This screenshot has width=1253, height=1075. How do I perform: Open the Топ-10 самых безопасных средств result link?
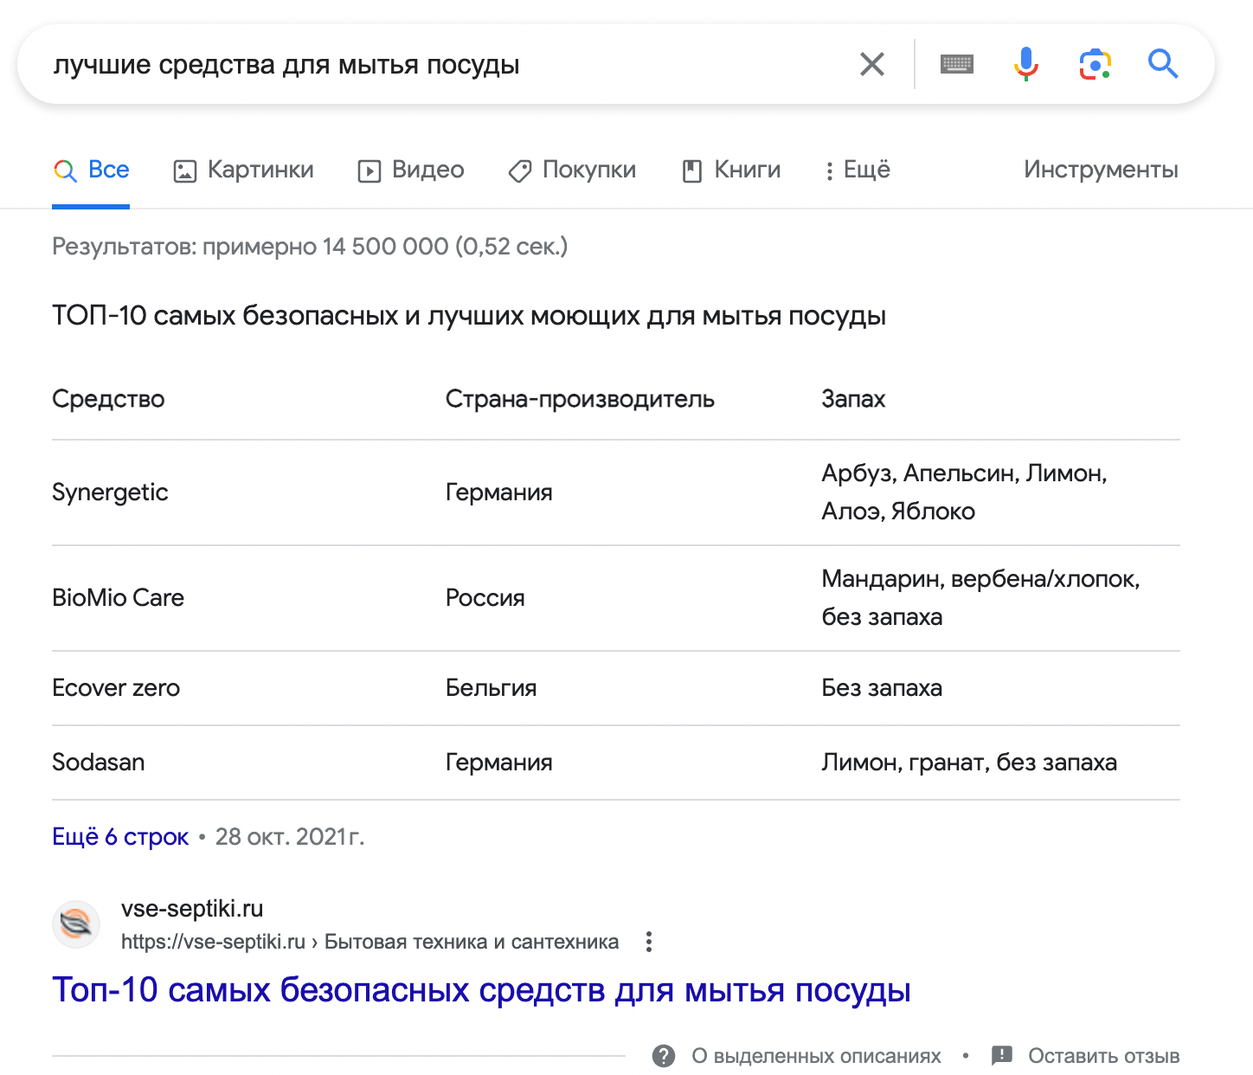(x=481, y=990)
